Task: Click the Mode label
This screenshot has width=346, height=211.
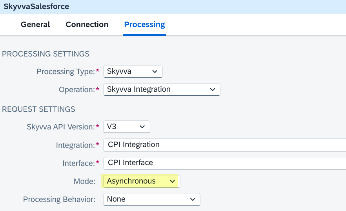Action: (84, 182)
